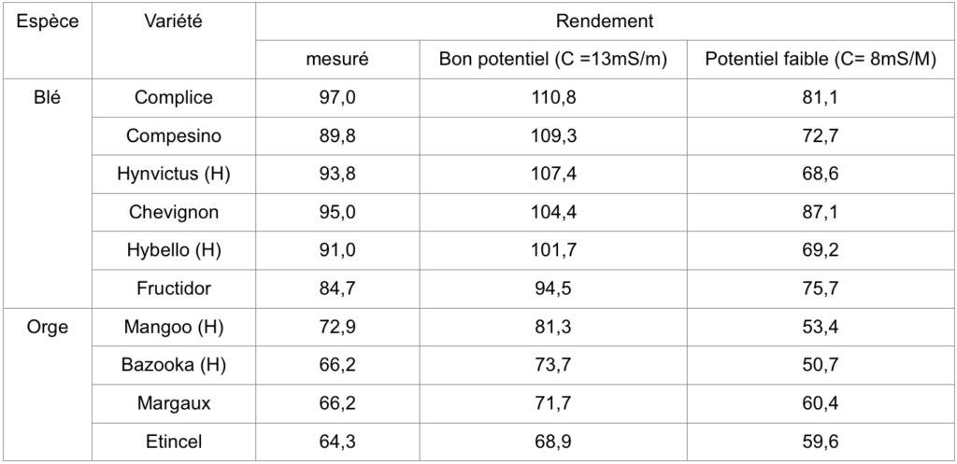This screenshot has width=957, height=464.
Task: Click the mesuré subheader cell
Action: 337,60
